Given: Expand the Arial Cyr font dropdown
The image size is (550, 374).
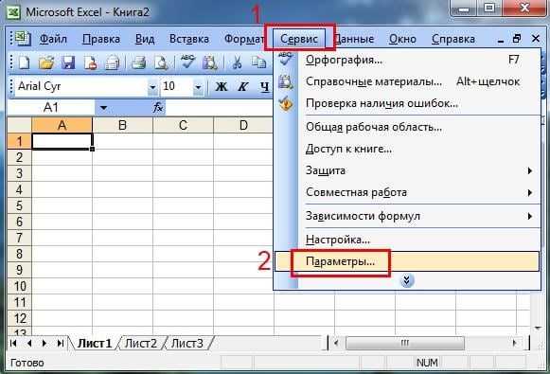Looking at the screenshot, I should tap(152, 87).
